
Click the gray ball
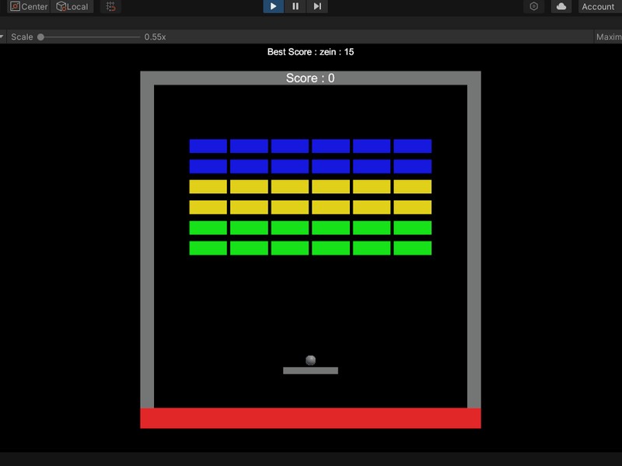[x=310, y=360]
